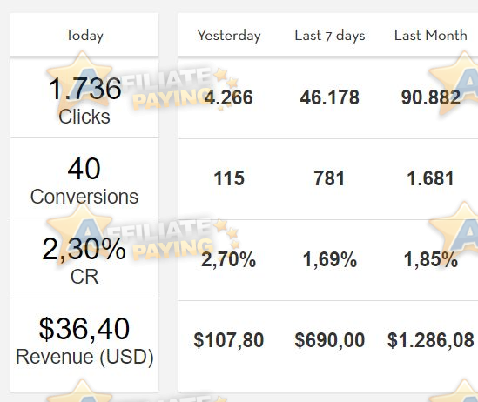
Task: Select the 1,69% conversion rate
Action: coord(329,260)
